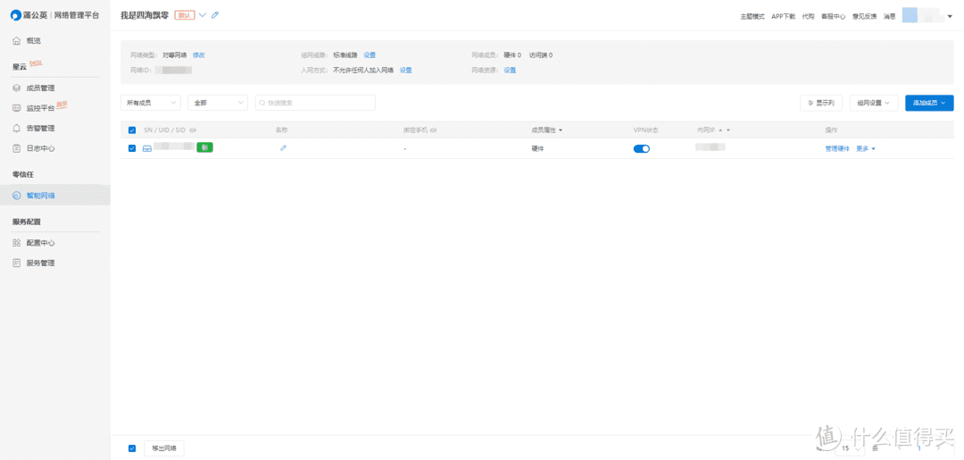Viewport: 964px width, 460px height.
Task: Open 消息 in top bar
Action: coord(890,17)
